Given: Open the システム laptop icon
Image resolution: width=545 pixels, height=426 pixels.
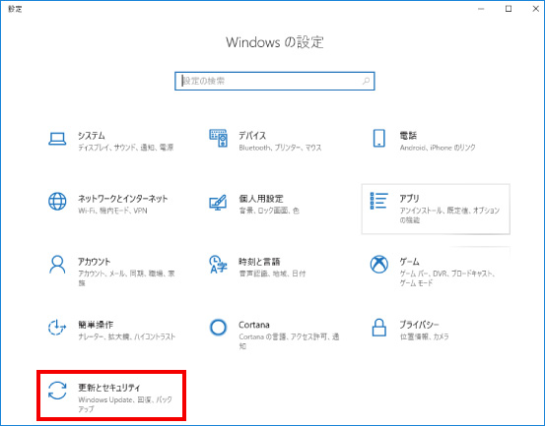Looking at the screenshot, I should (x=57, y=139).
